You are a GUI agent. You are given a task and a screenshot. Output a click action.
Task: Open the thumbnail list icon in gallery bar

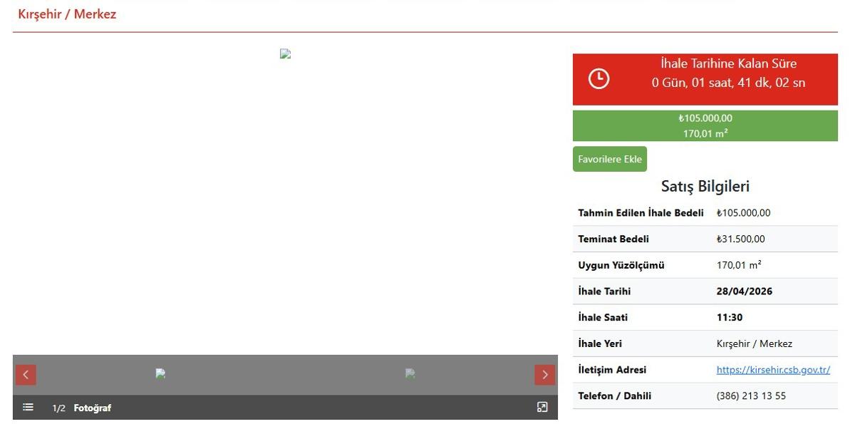point(28,408)
